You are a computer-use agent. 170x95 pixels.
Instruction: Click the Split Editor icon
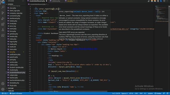point(164,1)
